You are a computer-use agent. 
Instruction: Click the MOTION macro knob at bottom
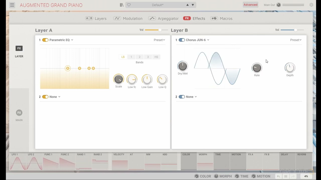254,176
